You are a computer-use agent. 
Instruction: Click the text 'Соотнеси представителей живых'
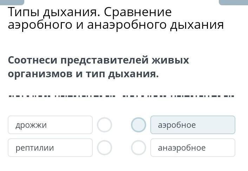coord(98,60)
